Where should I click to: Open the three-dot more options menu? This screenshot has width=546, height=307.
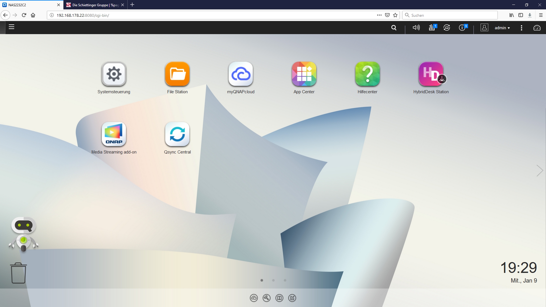[521, 28]
